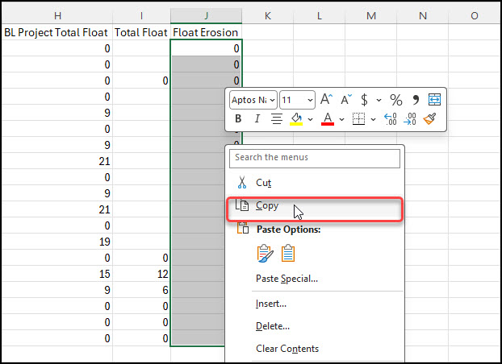
Task: Select column O header
Action: tap(474, 15)
